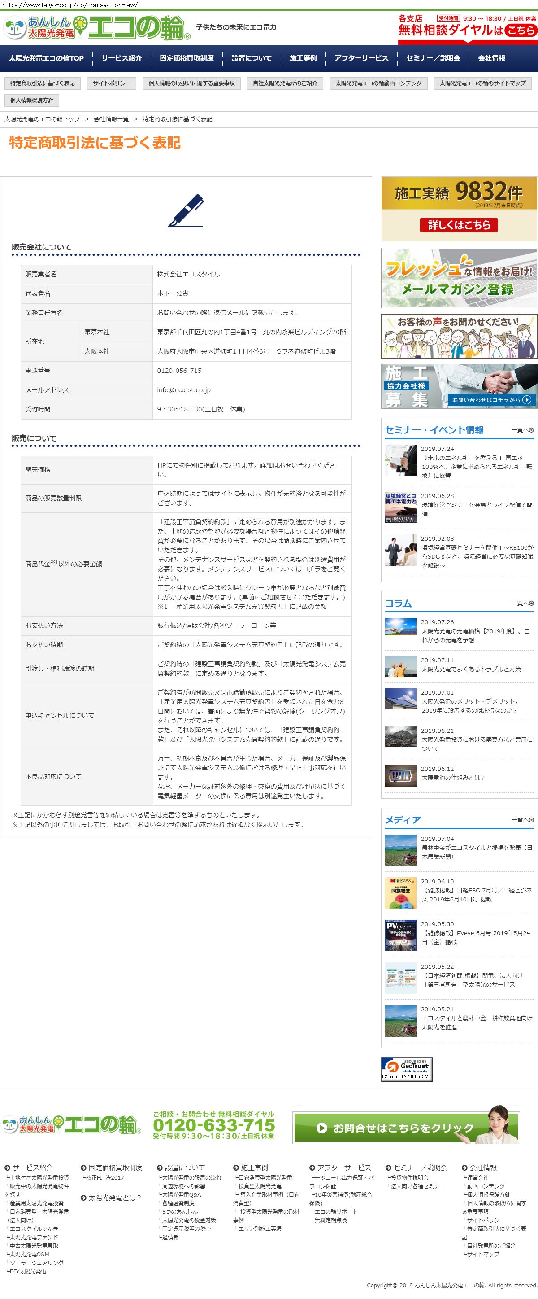The image size is (538, 1299).
Task: Open the コラム section 一覧へ link
Action: [522, 603]
